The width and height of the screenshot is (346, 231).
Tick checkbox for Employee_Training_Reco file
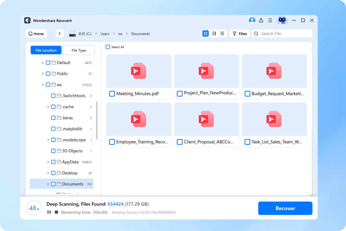[112, 142]
